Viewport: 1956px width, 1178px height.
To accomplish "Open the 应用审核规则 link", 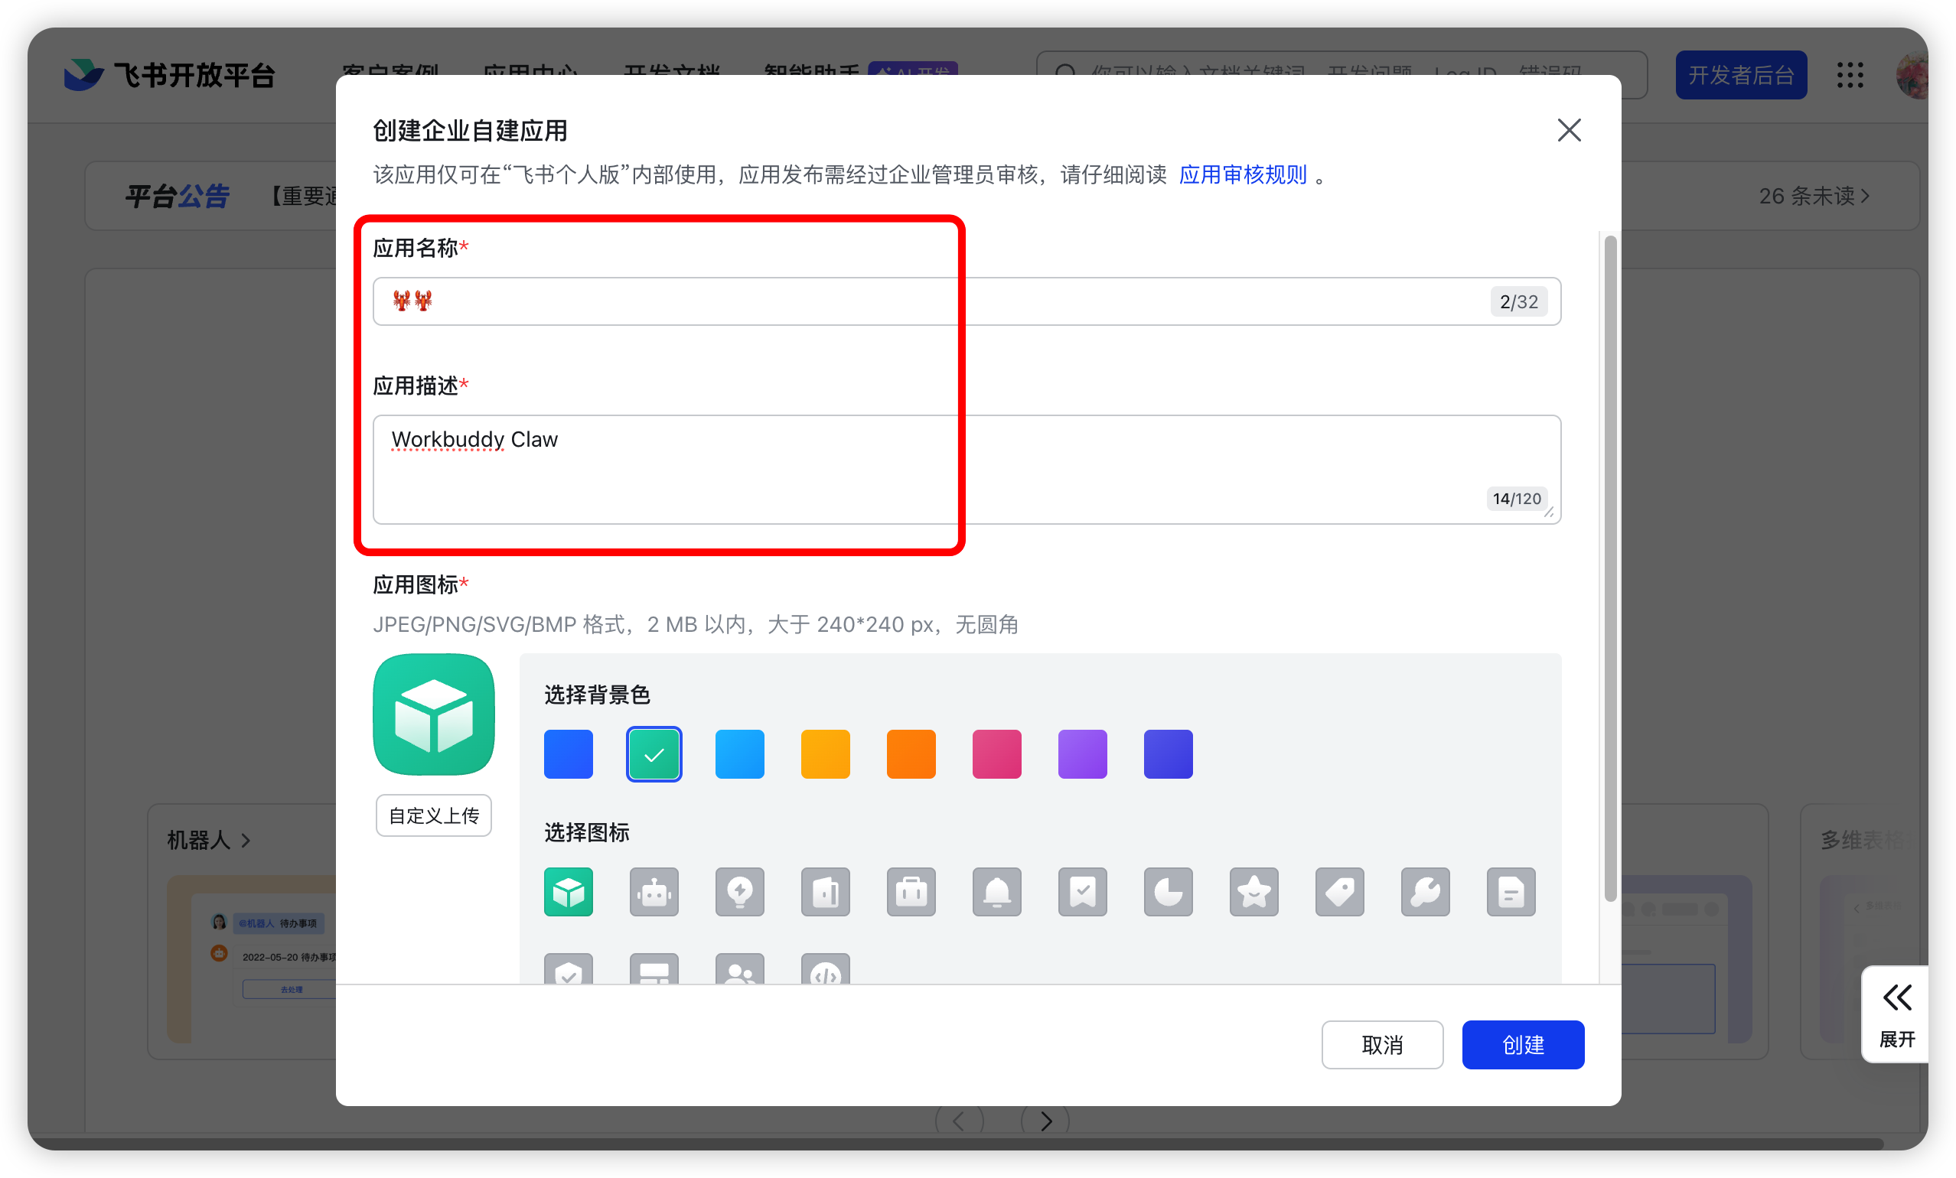I will tap(1242, 174).
